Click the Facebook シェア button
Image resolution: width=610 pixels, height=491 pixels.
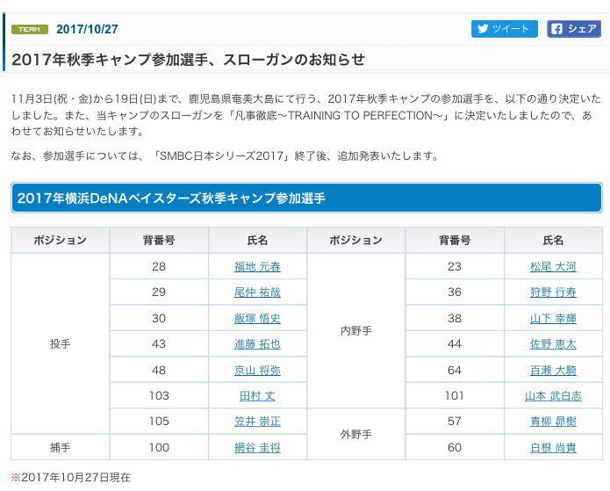click(574, 29)
